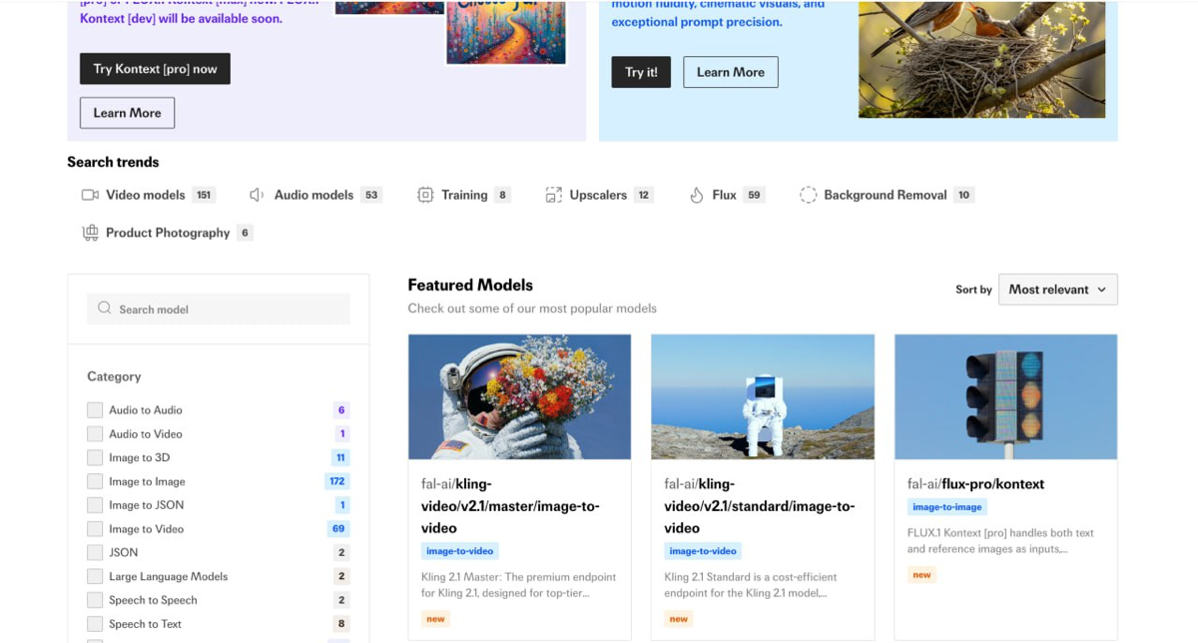Check the JSON category checkbox
1198x643 pixels.
[95, 552]
